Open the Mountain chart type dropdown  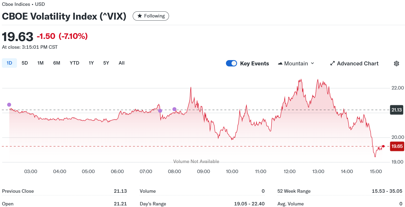point(296,64)
